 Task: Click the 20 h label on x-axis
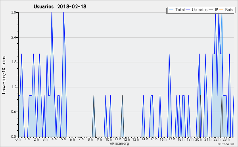tap(199, 139)
